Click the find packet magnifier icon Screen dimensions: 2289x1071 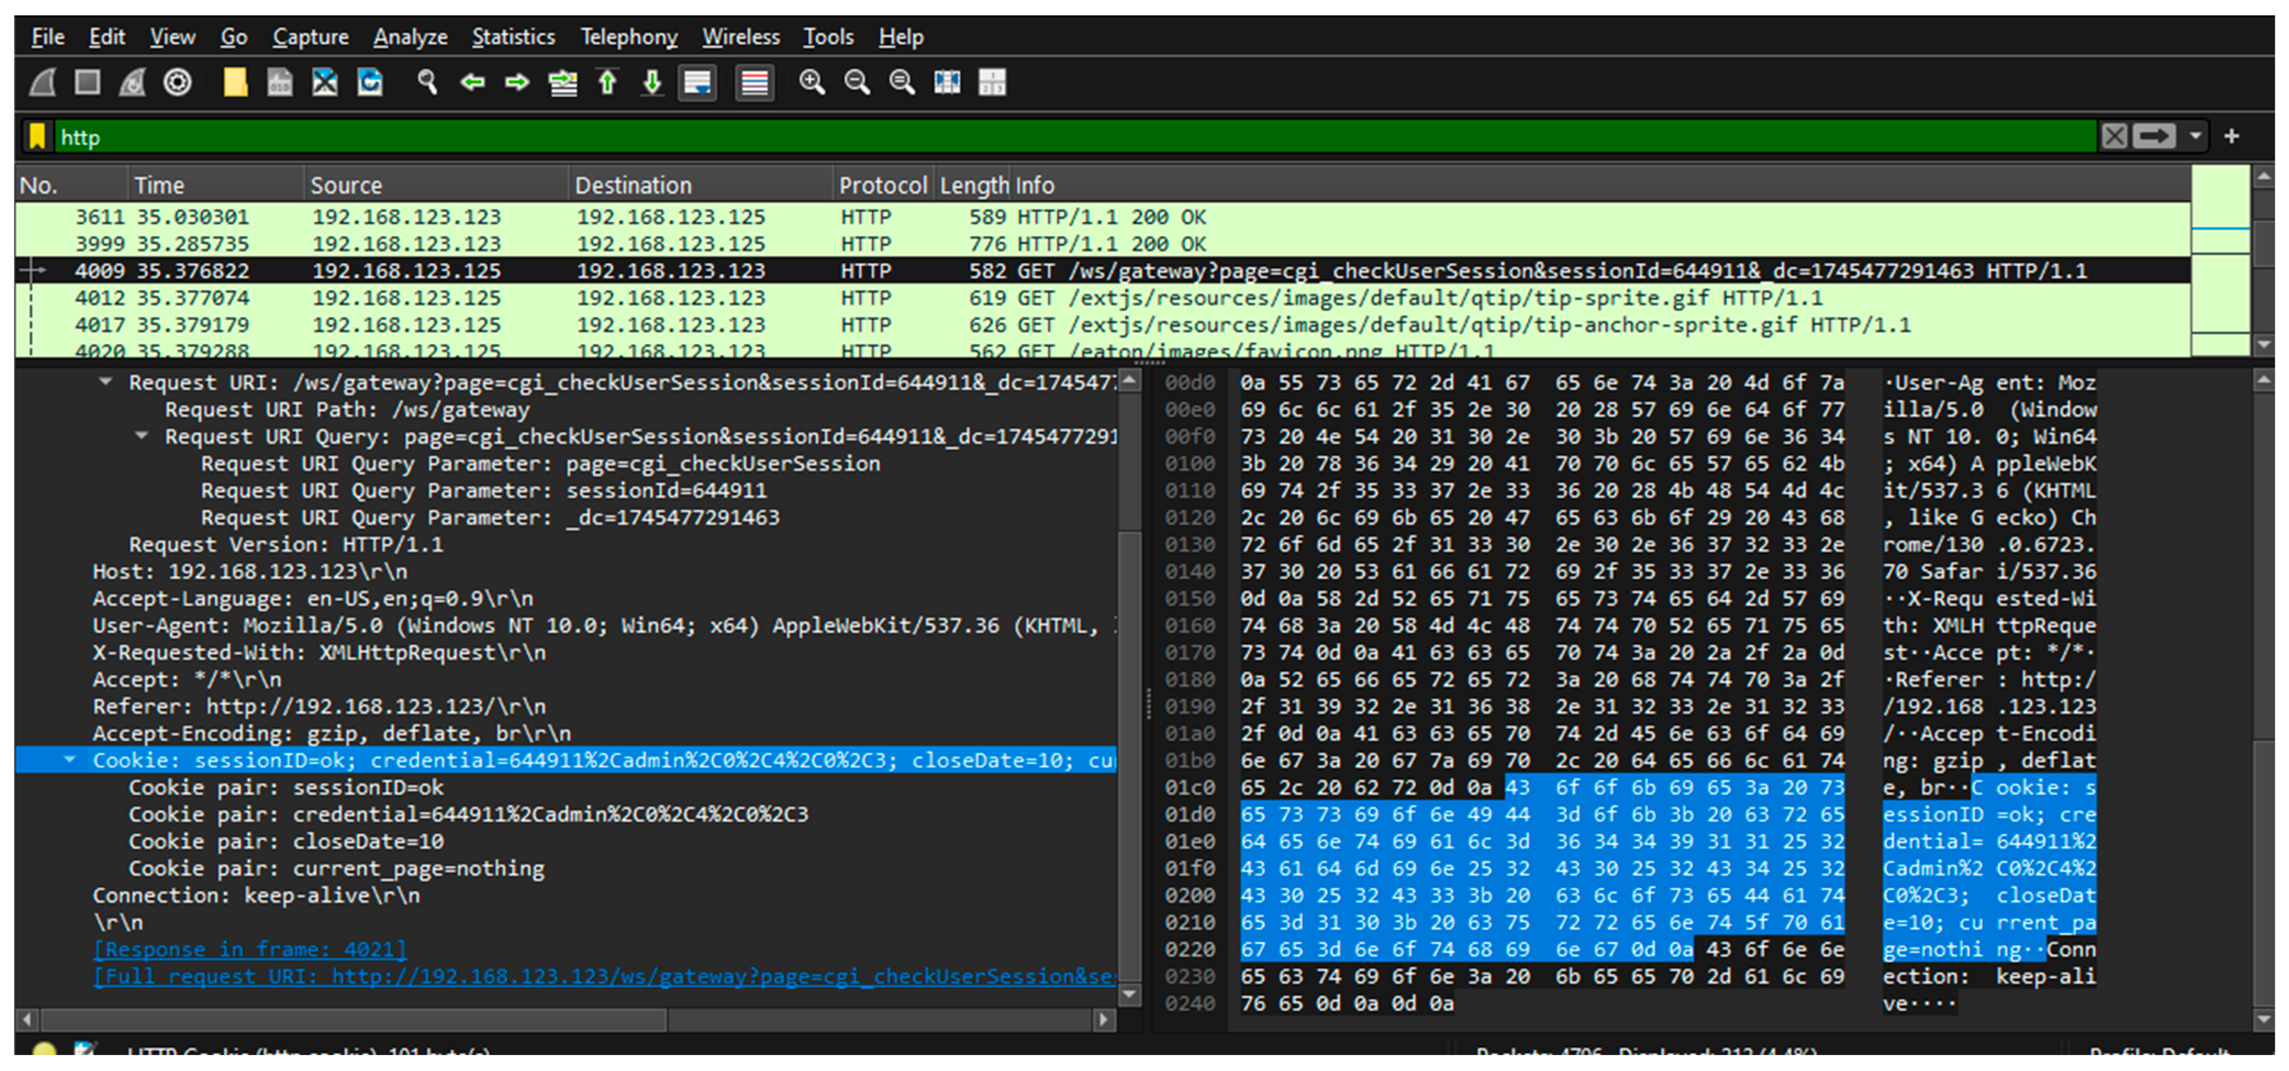coord(427,82)
